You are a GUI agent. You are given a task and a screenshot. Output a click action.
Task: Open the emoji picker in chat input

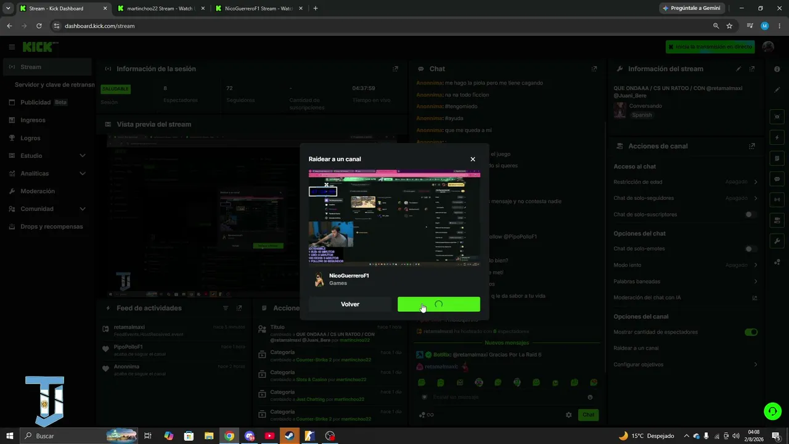590,397
